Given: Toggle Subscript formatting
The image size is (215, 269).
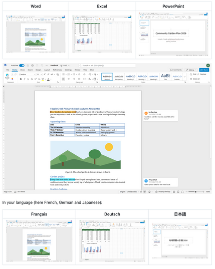Looking at the screenshot, I should click(x=39, y=79).
